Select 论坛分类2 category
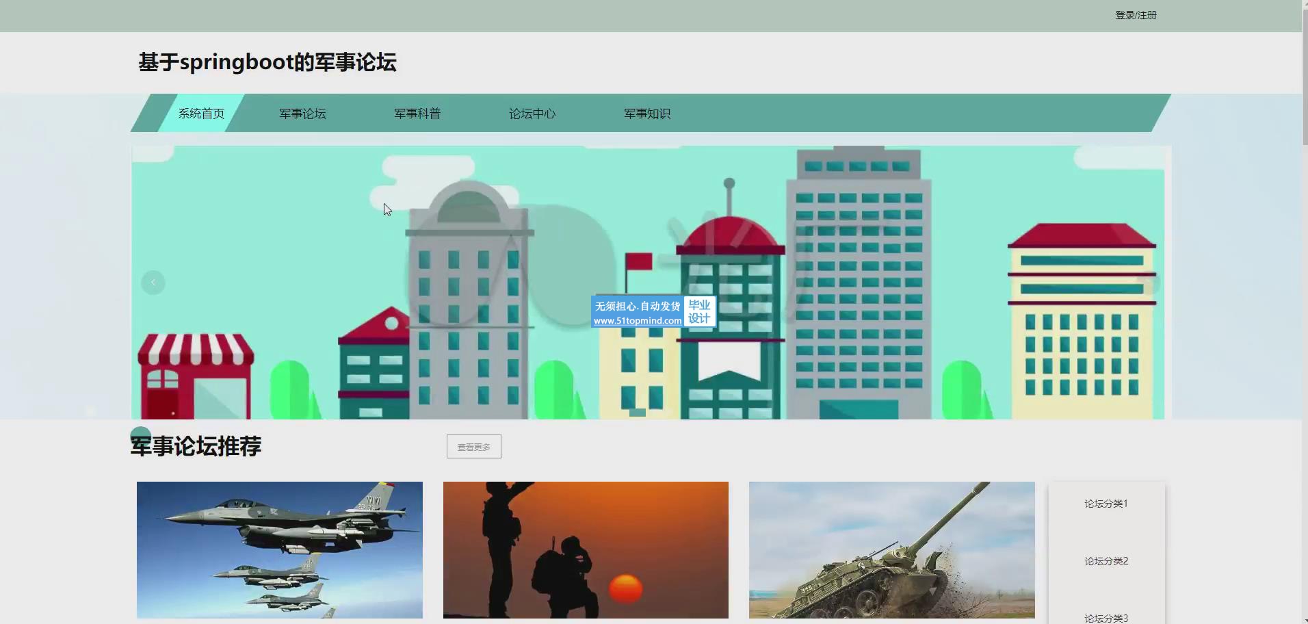1308x624 pixels. pyautogui.click(x=1106, y=561)
